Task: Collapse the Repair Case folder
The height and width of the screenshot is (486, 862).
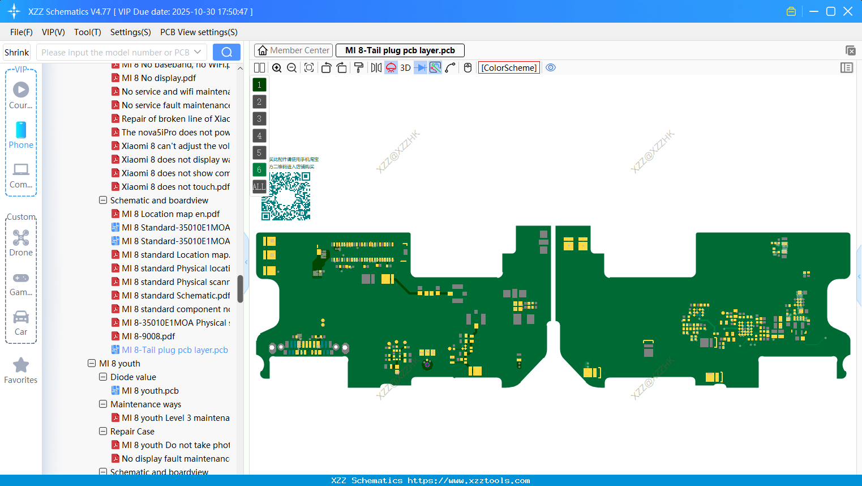Action: (103, 431)
